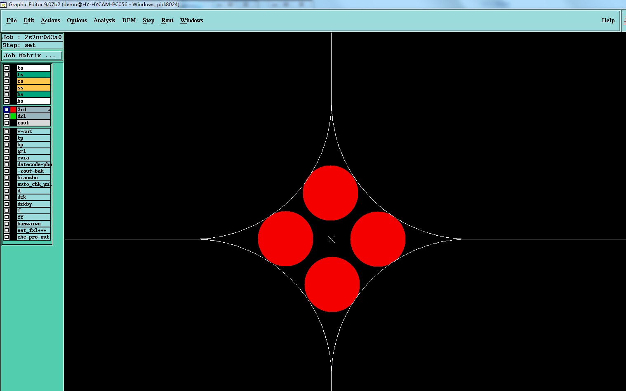626x391 pixels.
Task: Toggle display checkbox for layer v-cut
Action: click(7, 131)
